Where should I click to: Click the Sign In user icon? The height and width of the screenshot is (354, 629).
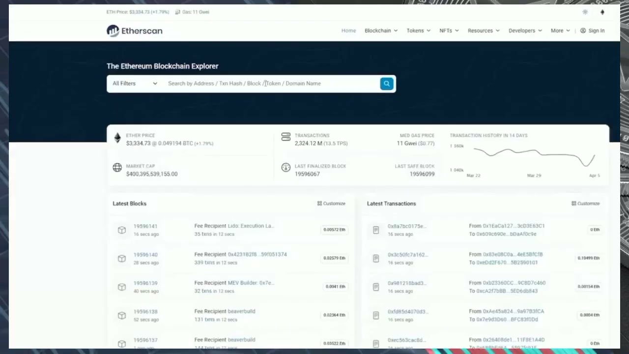coord(583,30)
